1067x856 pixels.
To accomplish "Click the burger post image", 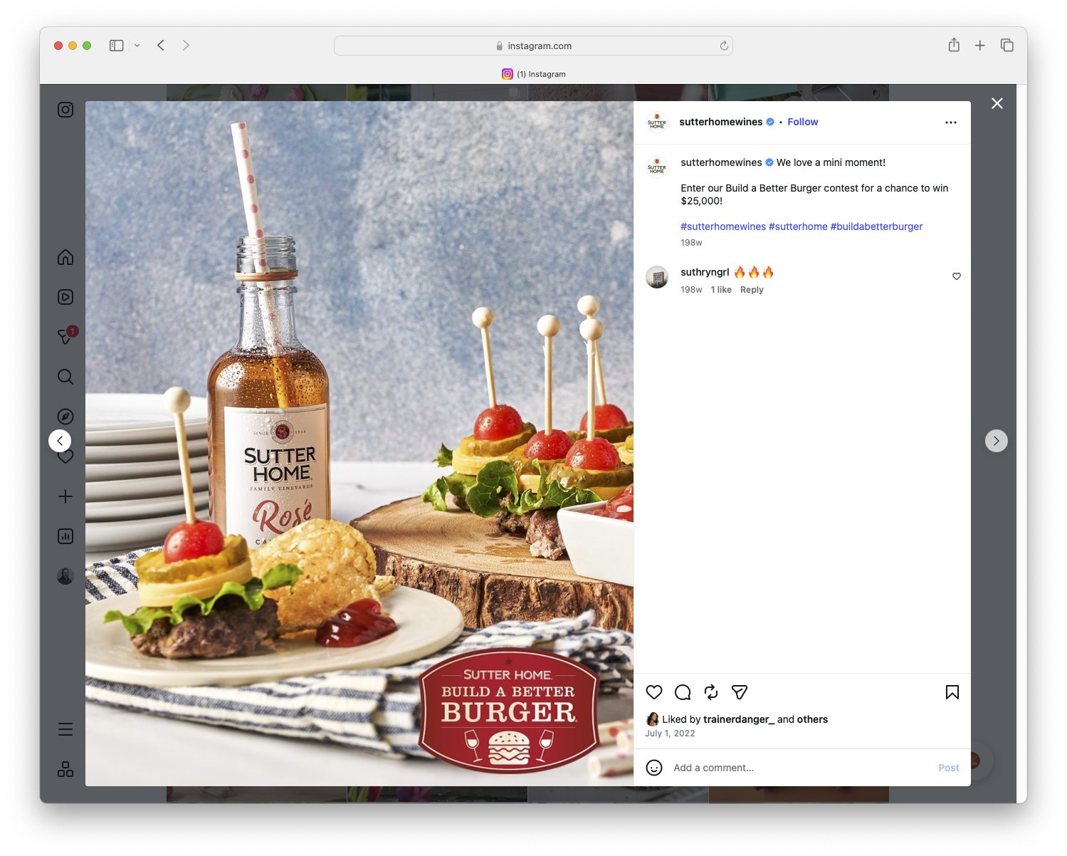I will click(x=359, y=444).
